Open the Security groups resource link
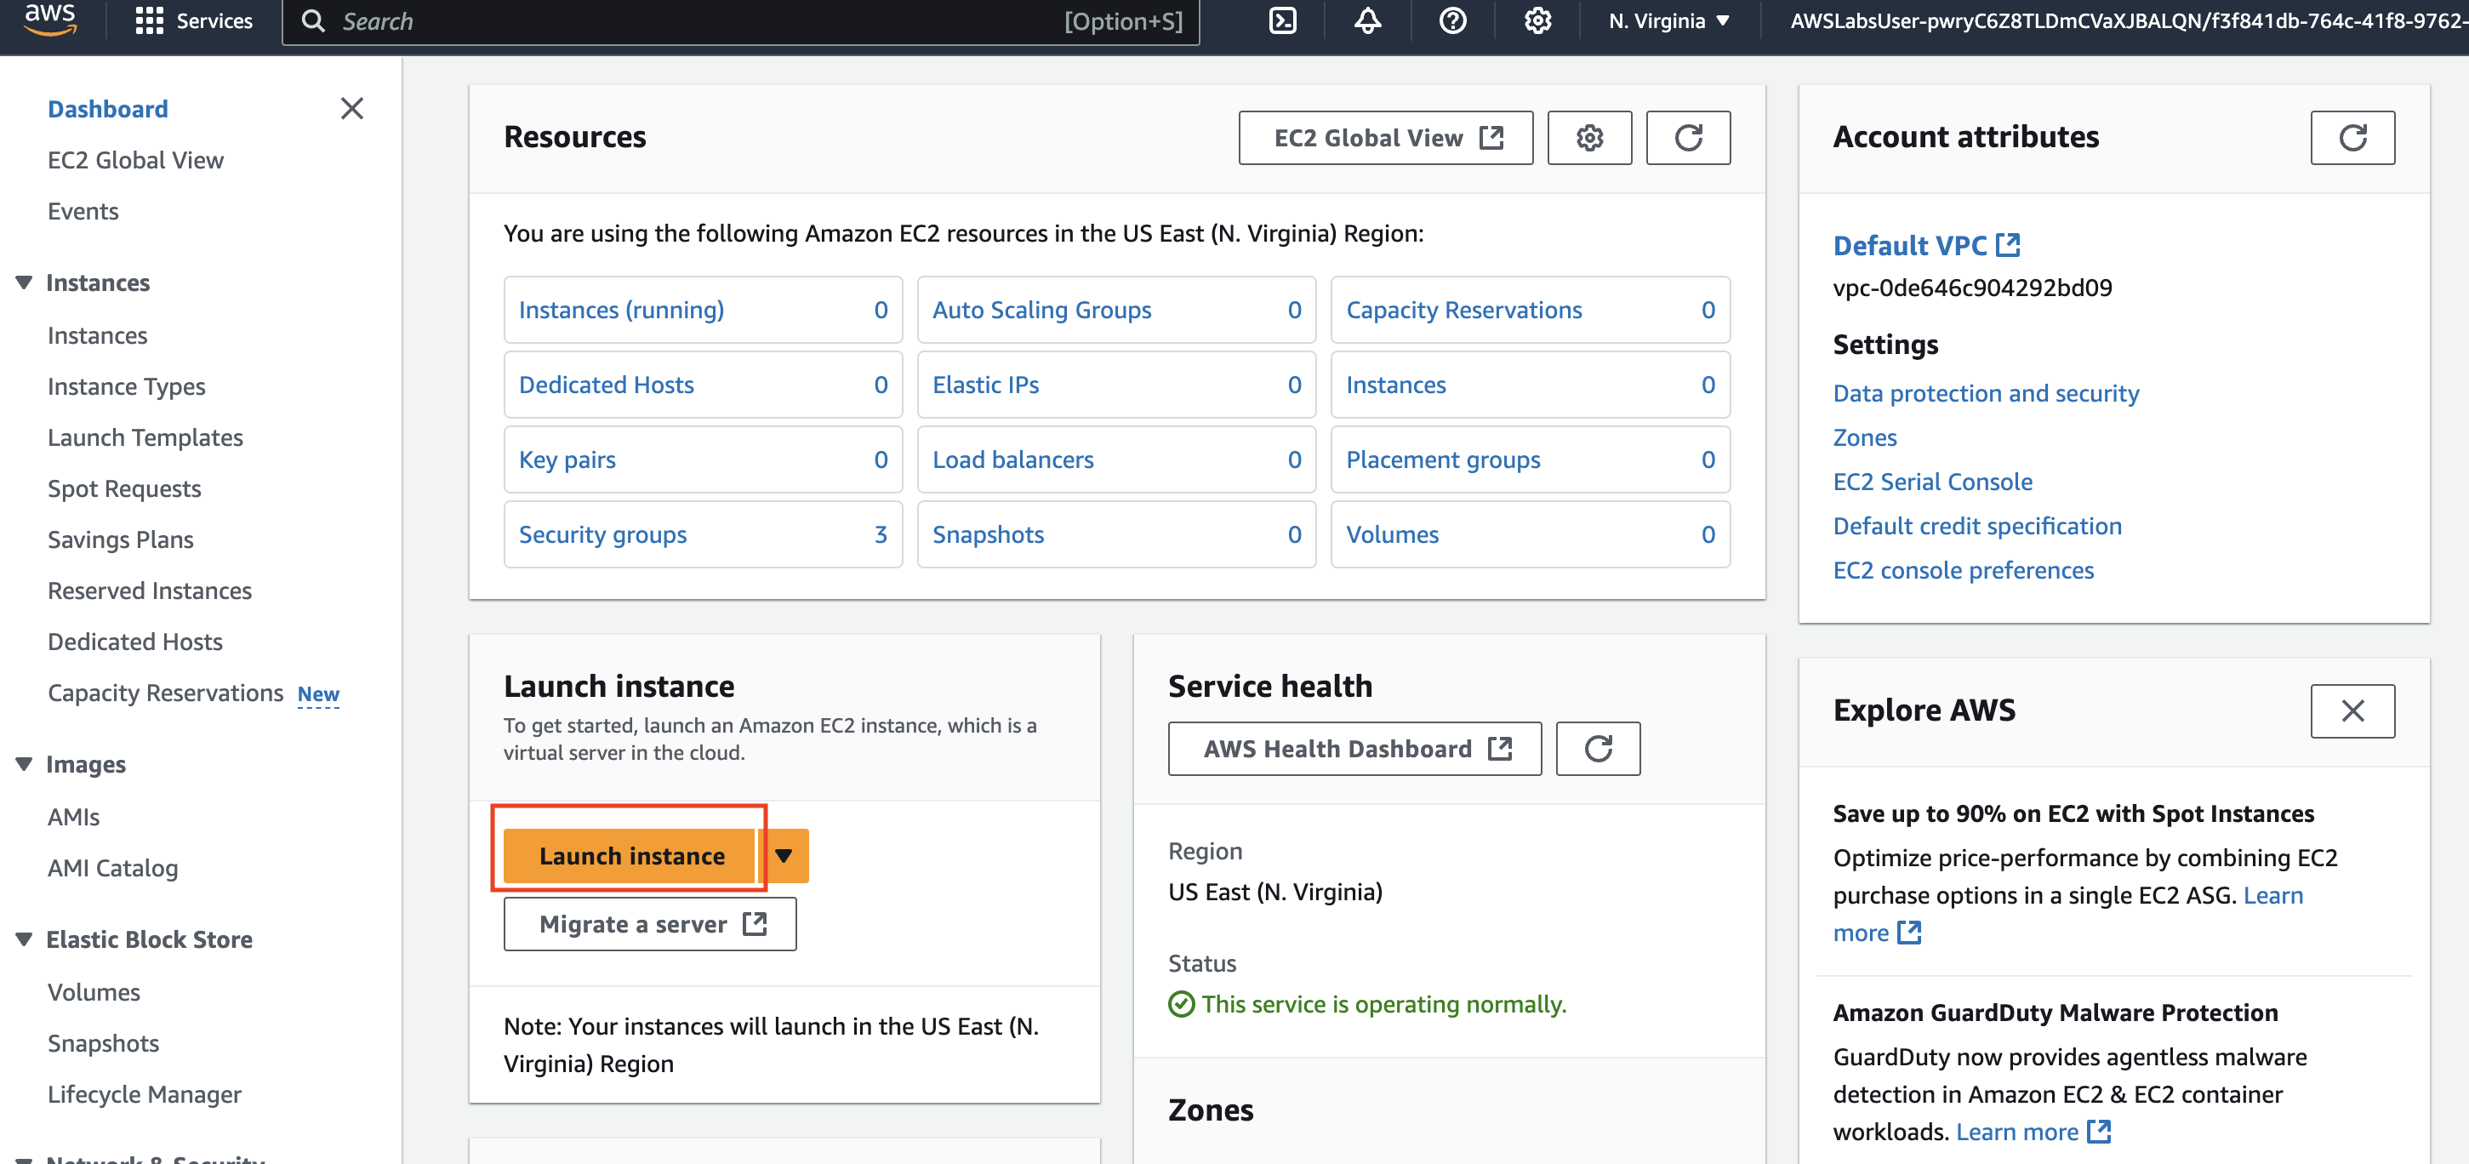 tap(603, 535)
